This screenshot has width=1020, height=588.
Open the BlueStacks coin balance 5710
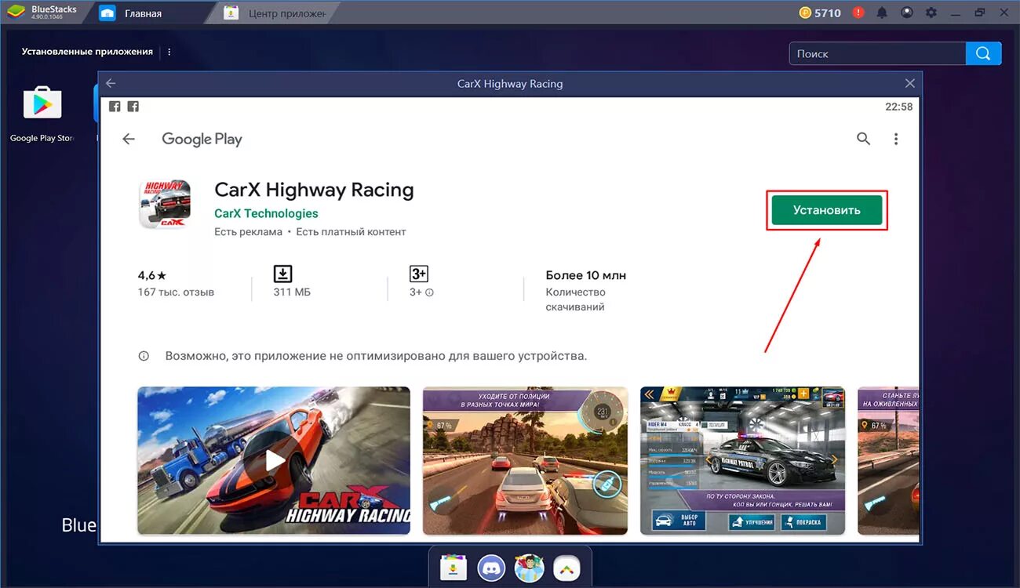click(x=821, y=13)
